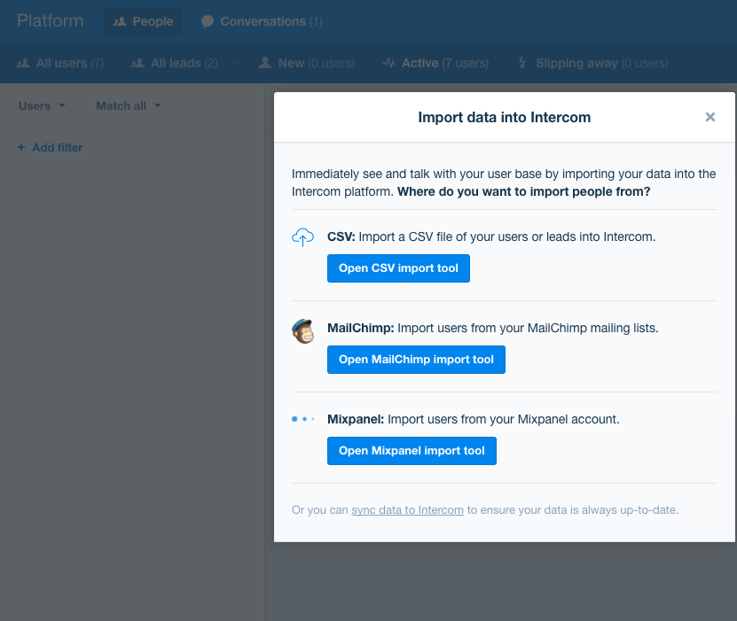Expand the Match all dropdown
Screen dimensions: 737x621
point(129,105)
